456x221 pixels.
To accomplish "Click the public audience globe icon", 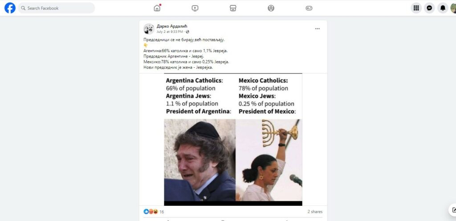I will [187, 32].
